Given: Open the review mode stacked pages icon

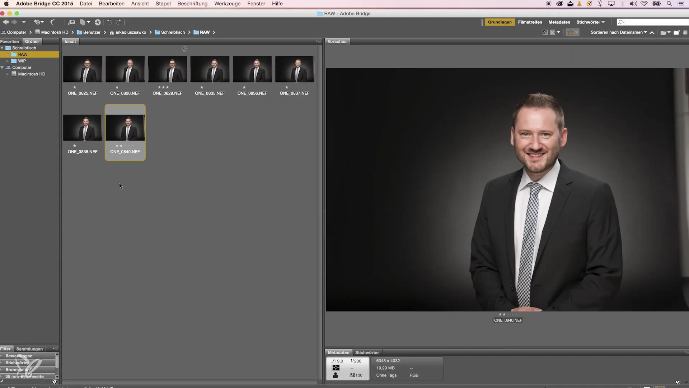Looking at the screenshot, I should pos(85,22).
